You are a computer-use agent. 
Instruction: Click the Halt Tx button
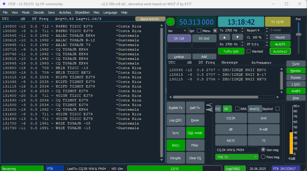click(195, 108)
